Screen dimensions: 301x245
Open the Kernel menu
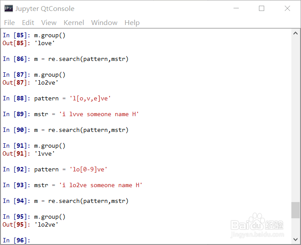click(74, 23)
